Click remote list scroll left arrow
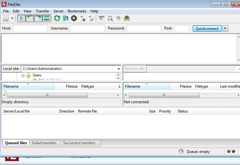 pyautogui.click(x=126, y=95)
